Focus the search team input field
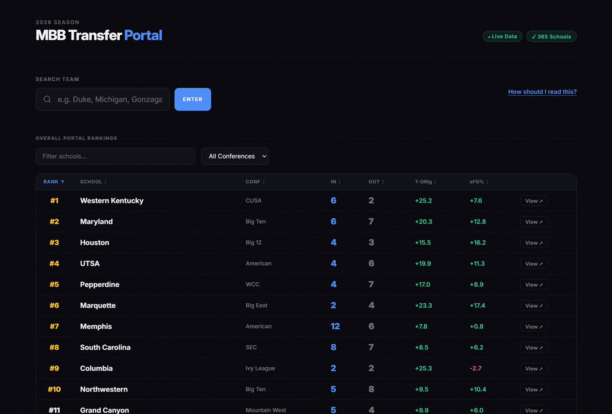The width and height of the screenshot is (612, 414). [103, 99]
